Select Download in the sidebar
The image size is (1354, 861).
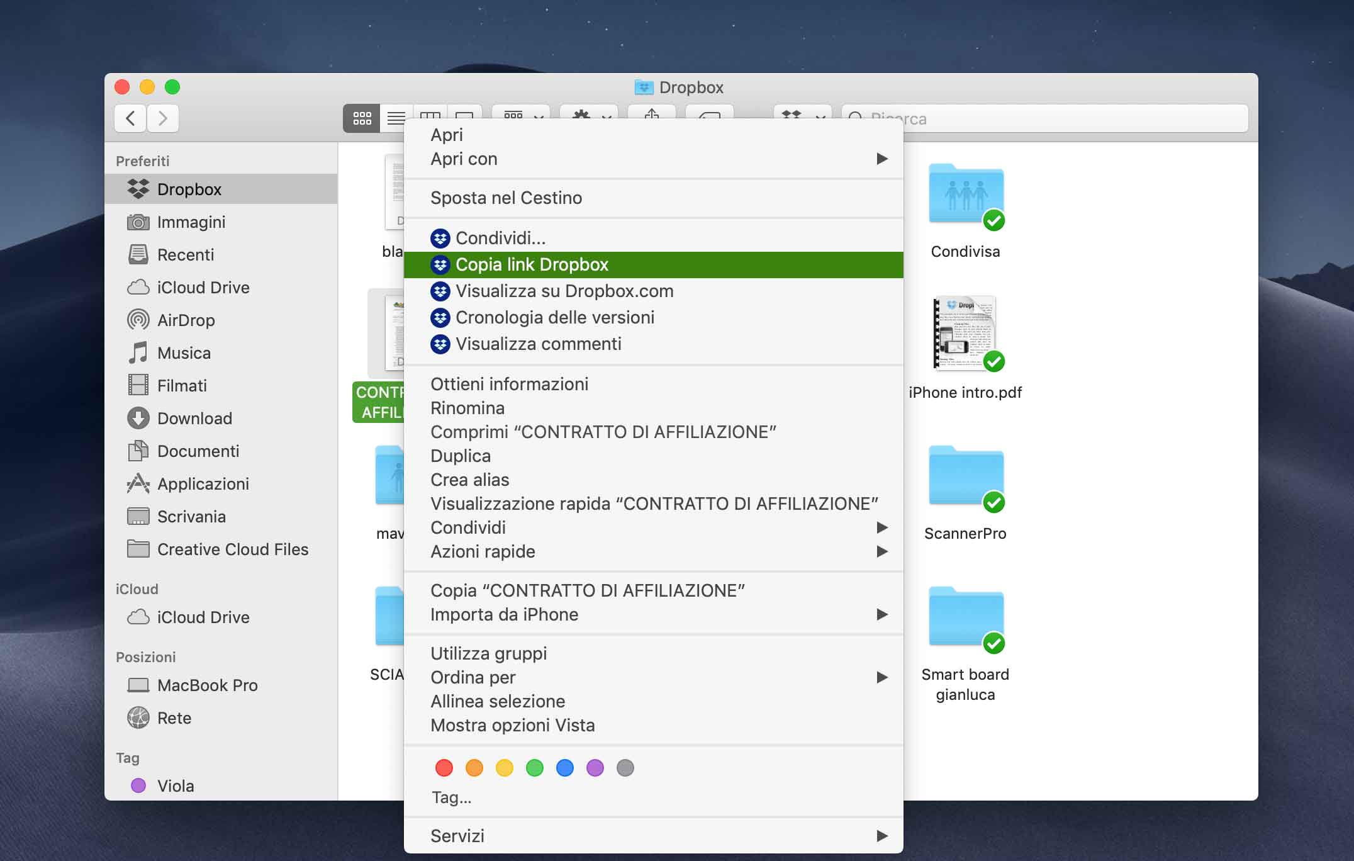[x=194, y=419]
